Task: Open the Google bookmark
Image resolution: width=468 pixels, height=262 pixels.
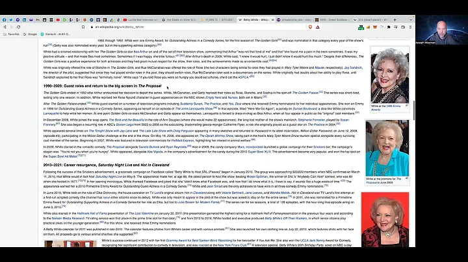Action: click(30, 34)
